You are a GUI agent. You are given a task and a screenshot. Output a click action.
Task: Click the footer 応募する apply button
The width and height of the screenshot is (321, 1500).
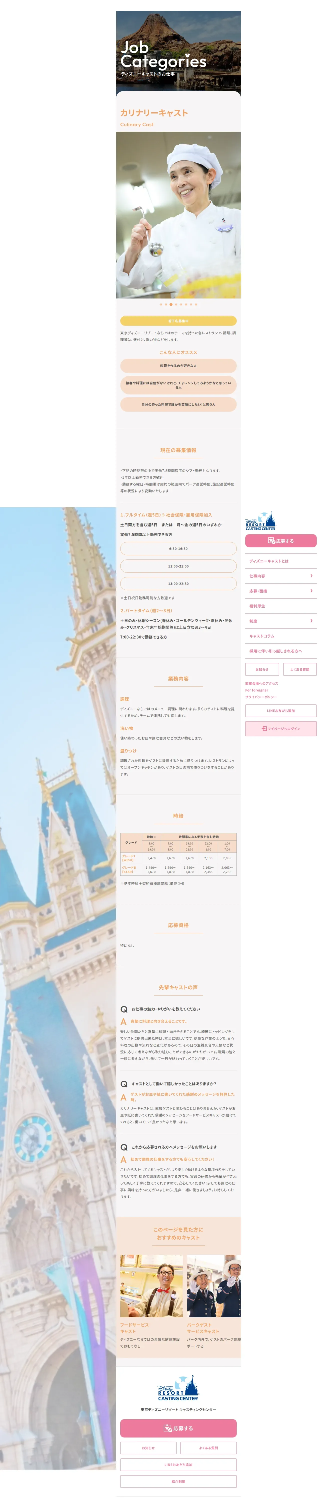[178, 1428]
